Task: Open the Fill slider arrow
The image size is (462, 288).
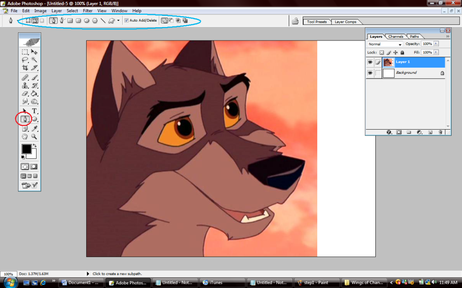Action: 436,52
